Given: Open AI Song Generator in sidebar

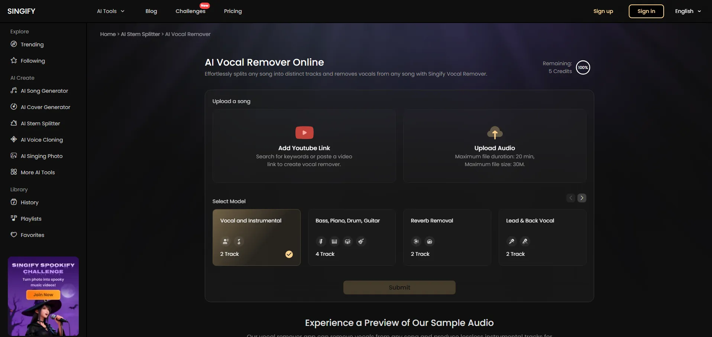Looking at the screenshot, I should (x=44, y=91).
